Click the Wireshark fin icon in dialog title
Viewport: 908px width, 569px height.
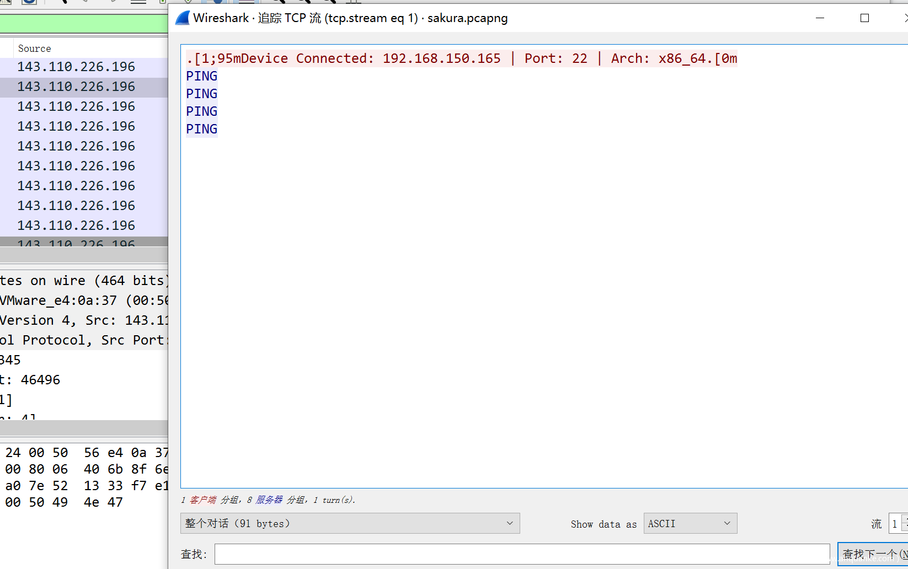(183, 18)
